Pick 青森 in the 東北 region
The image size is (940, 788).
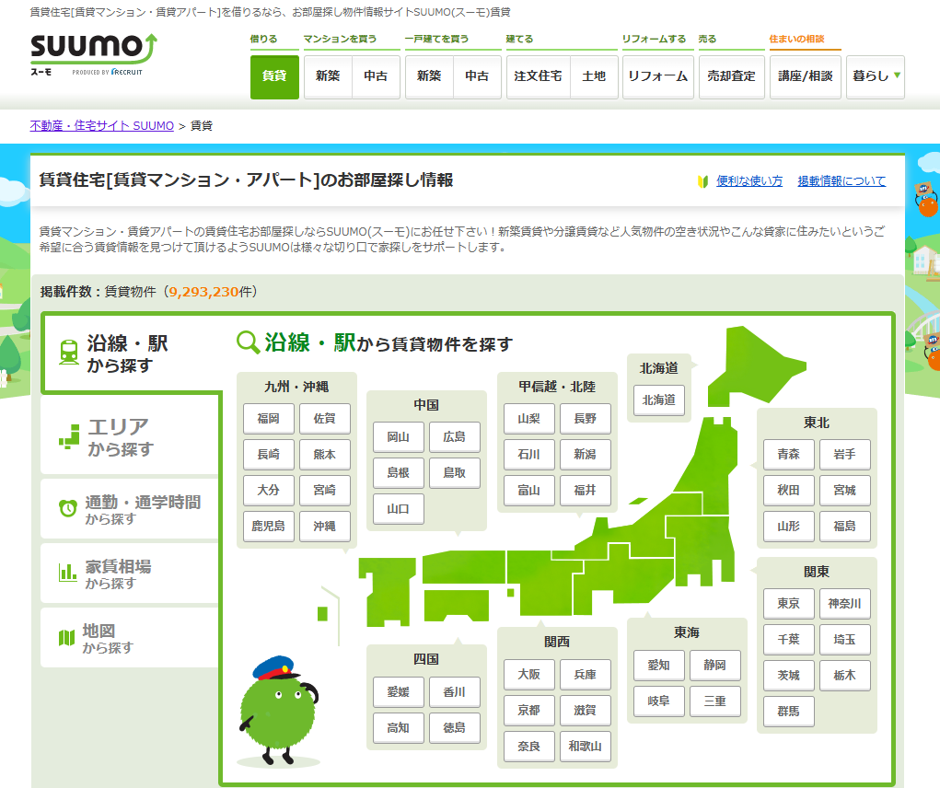click(x=788, y=454)
